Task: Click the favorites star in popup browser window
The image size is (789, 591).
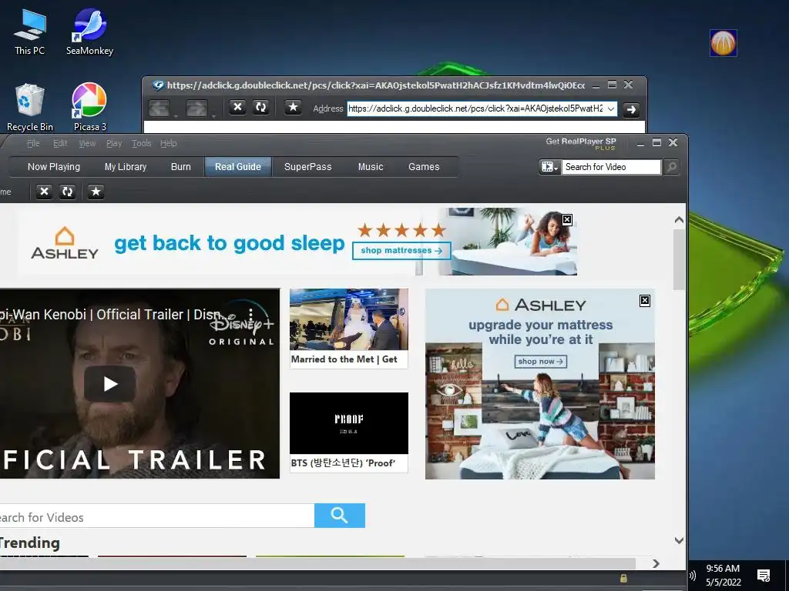Action: (x=293, y=107)
